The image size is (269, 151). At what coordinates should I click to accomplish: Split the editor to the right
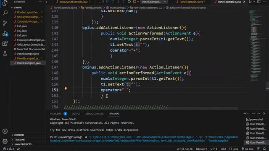[x=259, y=2]
